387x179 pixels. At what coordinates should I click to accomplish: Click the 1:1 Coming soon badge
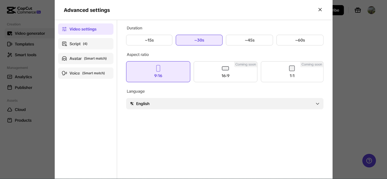tap(312, 64)
